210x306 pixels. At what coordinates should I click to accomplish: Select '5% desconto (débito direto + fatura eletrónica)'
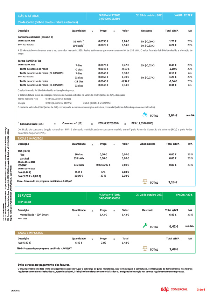click(x=48, y=22)
